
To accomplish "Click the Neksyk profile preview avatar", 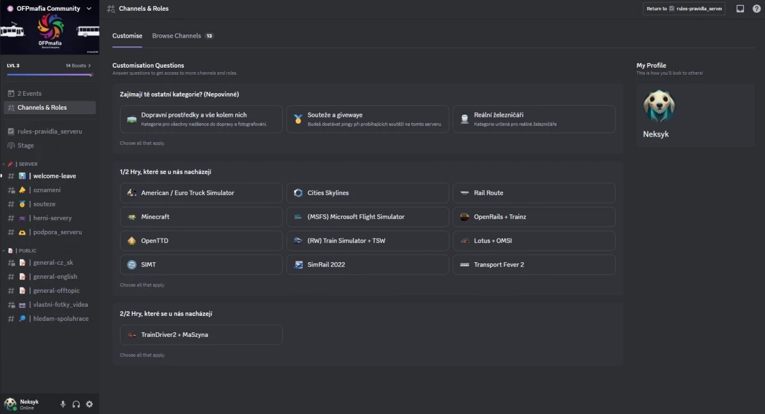I will (659, 106).
